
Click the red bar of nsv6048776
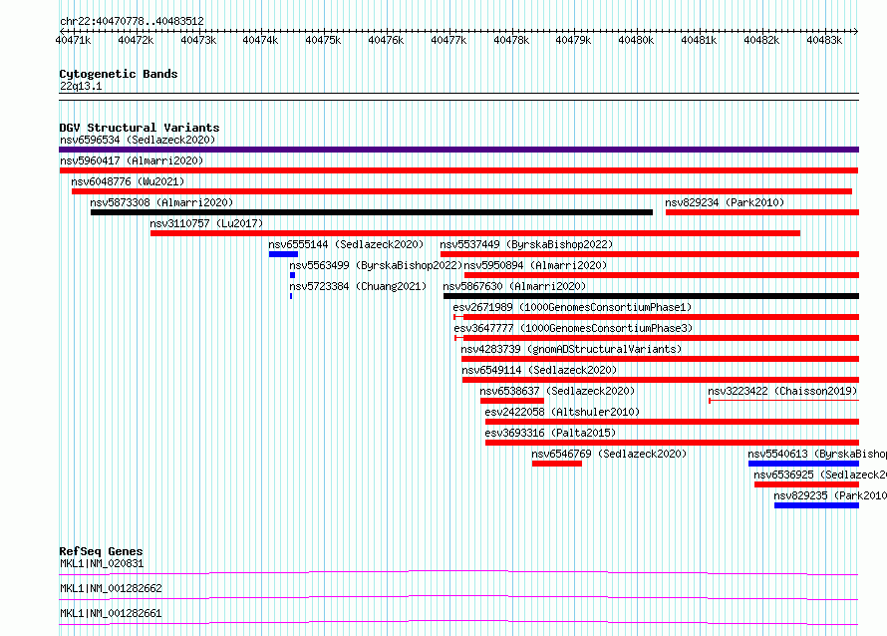click(x=461, y=191)
